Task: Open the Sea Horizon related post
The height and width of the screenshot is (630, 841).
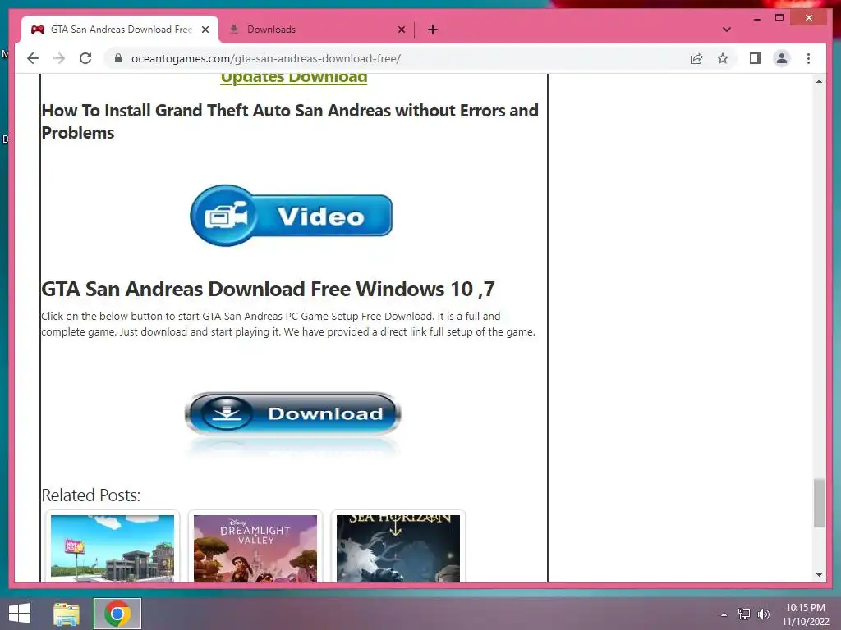Action: (398, 547)
